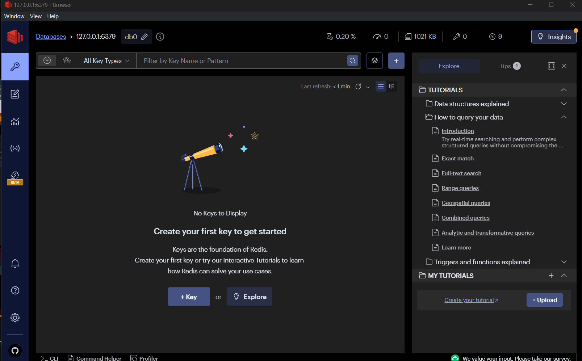Open the Full-text search tutorial
This screenshot has height=361, width=582.
461,173
